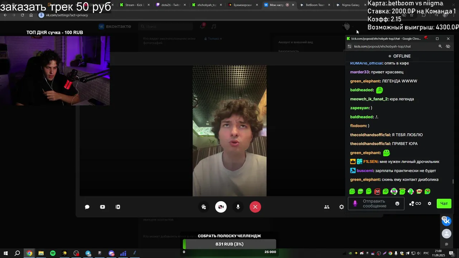Screen dimensions: 459x258
Task: Reload the vk.com page
Action: 22,15
